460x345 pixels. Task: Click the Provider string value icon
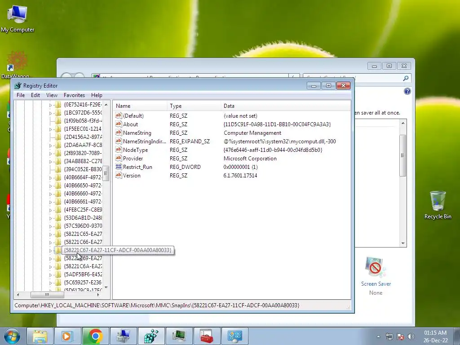118,158
